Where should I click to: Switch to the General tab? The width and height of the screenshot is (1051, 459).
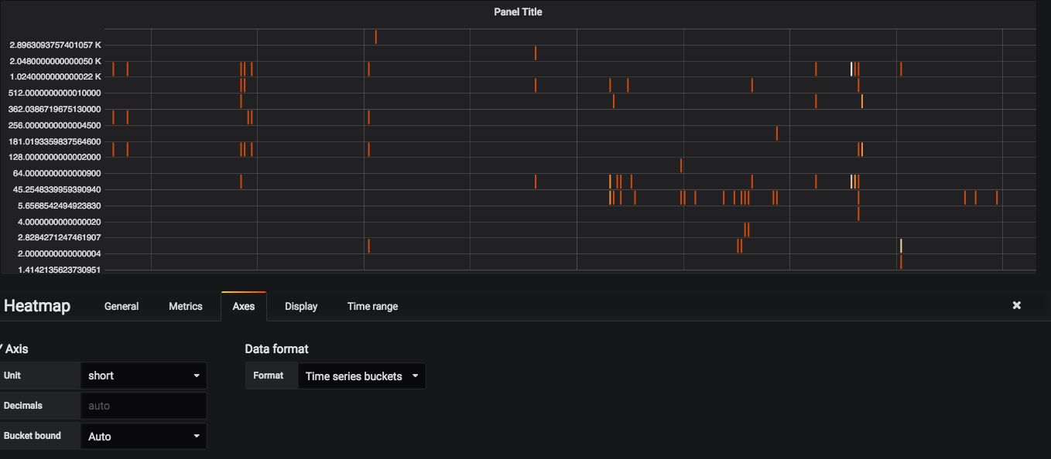121,306
